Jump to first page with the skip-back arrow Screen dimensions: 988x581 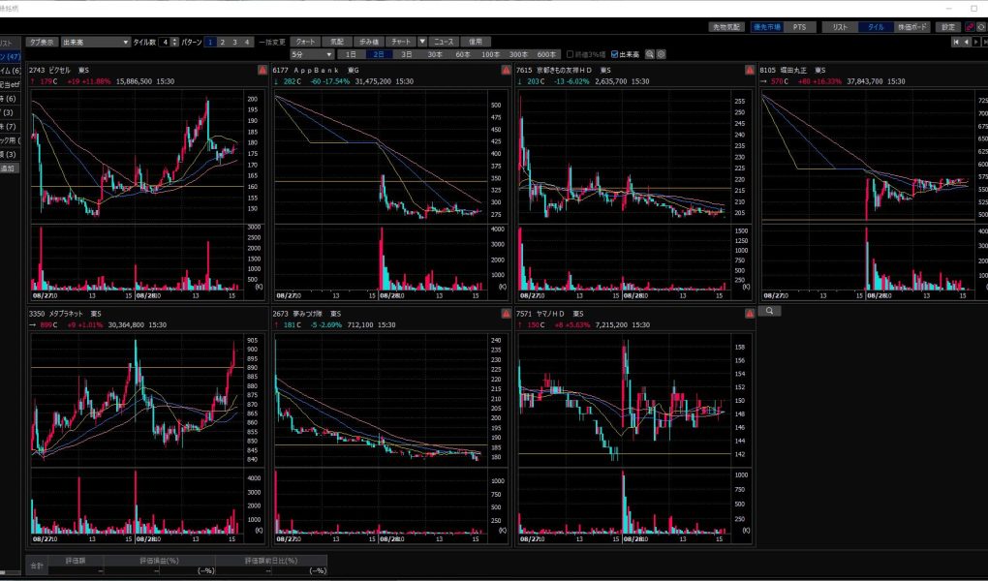(957, 43)
